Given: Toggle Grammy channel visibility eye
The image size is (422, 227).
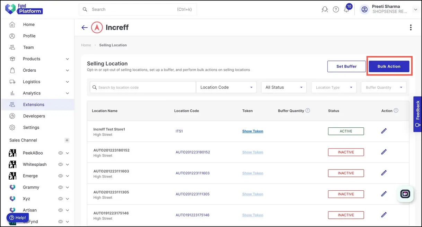Looking at the screenshot, I should pos(60,187).
